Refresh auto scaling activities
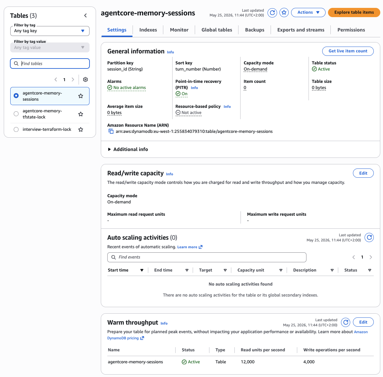Viewport: 383px width, 377px height. pyautogui.click(x=369, y=237)
